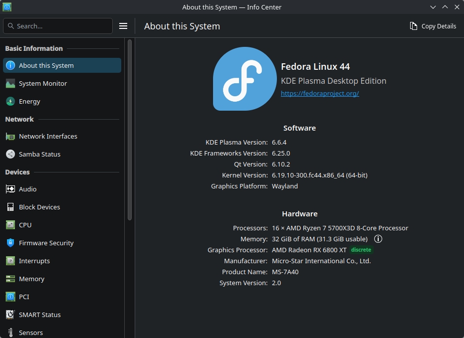Click the KDE Frameworks Version 6.25.0 value

click(x=281, y=153)
